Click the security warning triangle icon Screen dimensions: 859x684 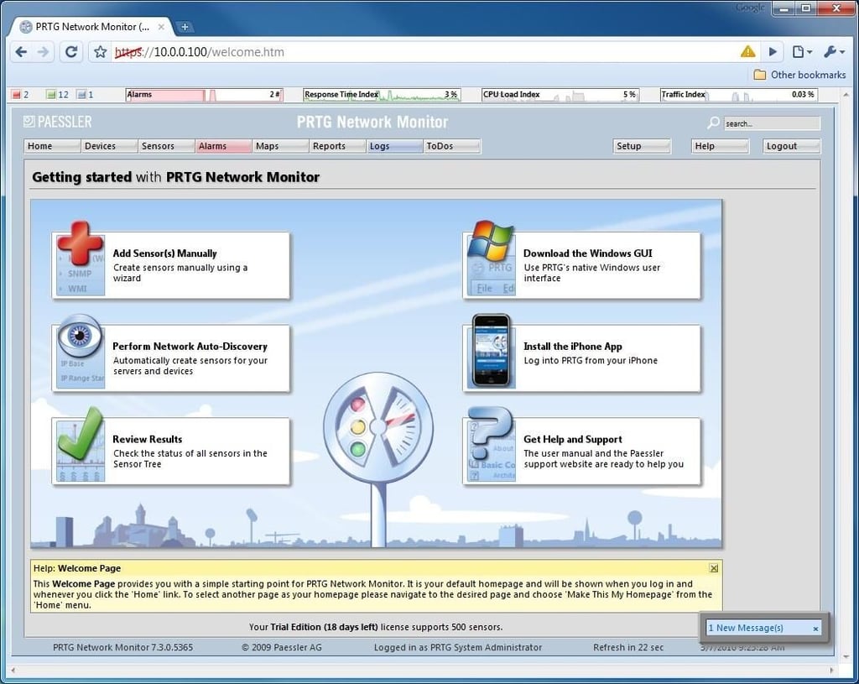747,52
